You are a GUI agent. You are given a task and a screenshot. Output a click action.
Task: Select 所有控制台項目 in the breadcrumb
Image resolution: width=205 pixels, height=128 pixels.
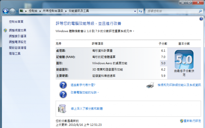53,11
